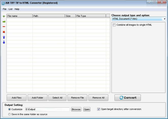Expand the HTML Document output type dropdown
Image resolution: width=168 pixels, height=119 pixels.
164,19
